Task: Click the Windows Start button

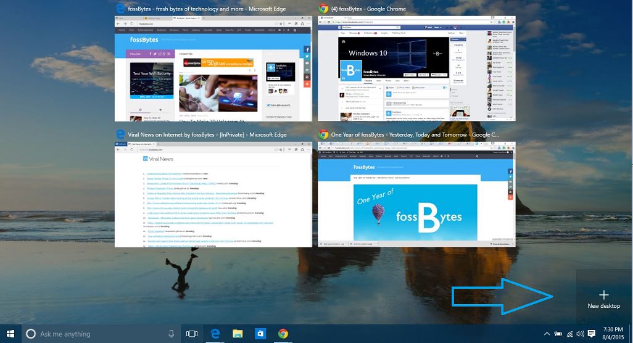Action: point(10,333)
